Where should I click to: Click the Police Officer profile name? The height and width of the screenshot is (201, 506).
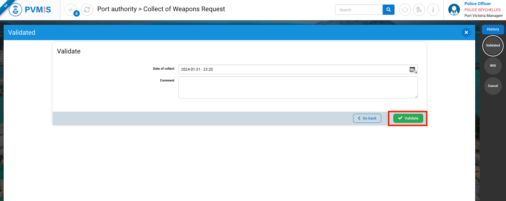[x=477, y=4]
